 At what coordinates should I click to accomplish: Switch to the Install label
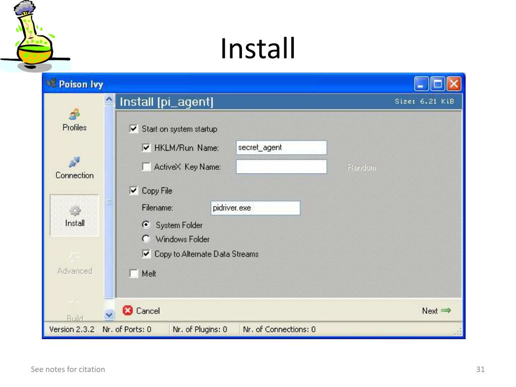[x=75, y=223]
